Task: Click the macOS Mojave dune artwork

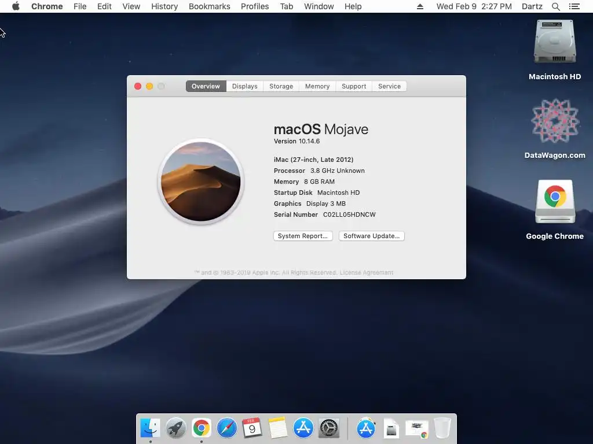Action: coord(201,182)
